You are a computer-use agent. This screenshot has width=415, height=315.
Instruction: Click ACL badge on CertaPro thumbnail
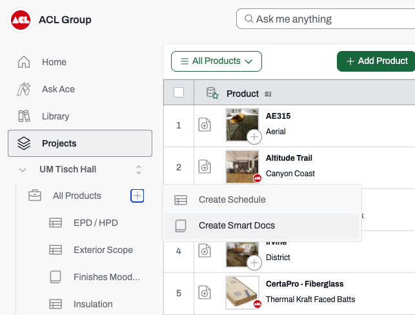click(x=258, y=304)
